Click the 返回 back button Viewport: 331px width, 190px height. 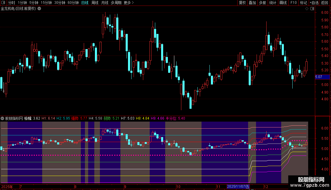pyautogui.click(x=325, y=3)
